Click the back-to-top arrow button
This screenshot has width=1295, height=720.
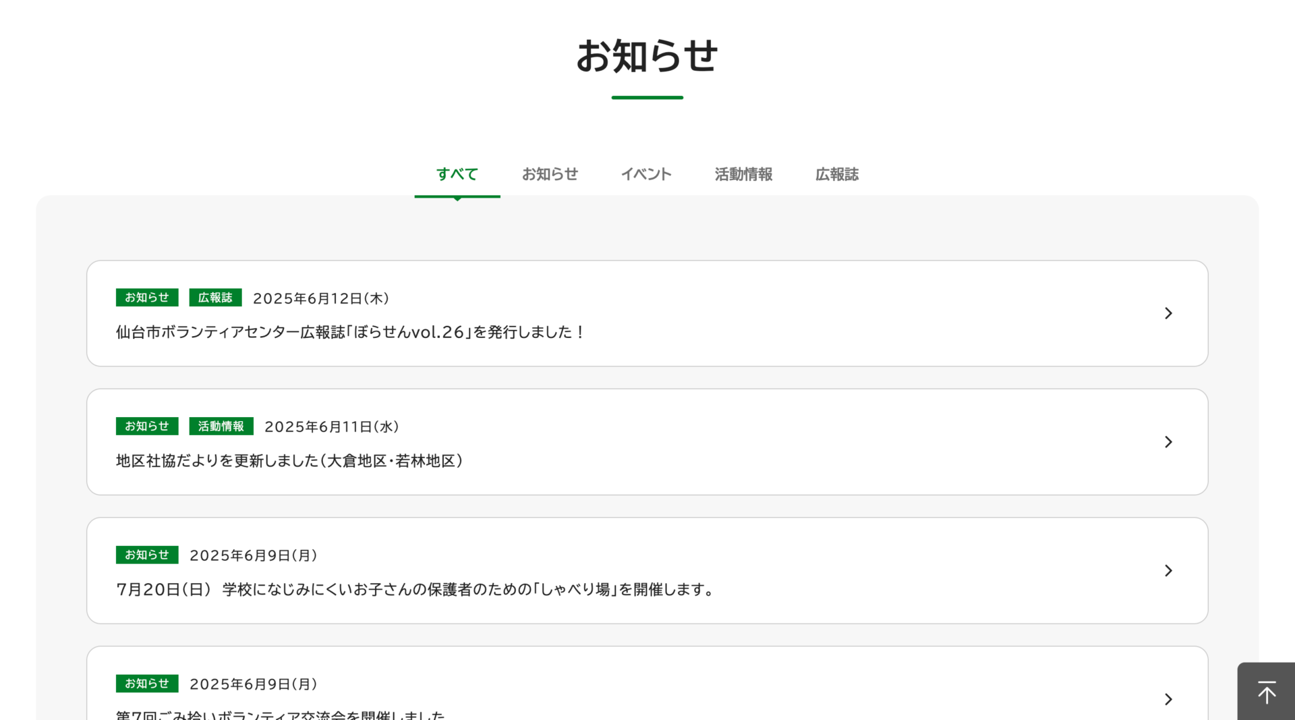(1266, 692)
